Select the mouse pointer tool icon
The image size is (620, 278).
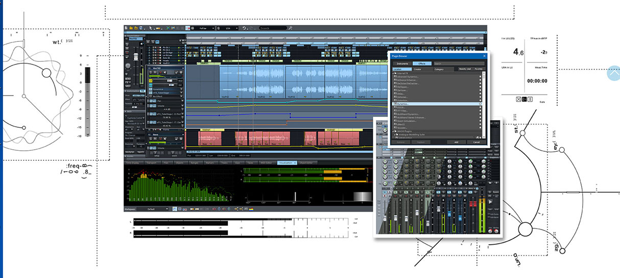[x=151, y=28]
